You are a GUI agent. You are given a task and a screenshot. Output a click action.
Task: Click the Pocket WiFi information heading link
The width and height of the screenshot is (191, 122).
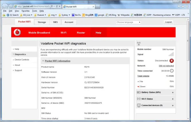tap(57, 61)
